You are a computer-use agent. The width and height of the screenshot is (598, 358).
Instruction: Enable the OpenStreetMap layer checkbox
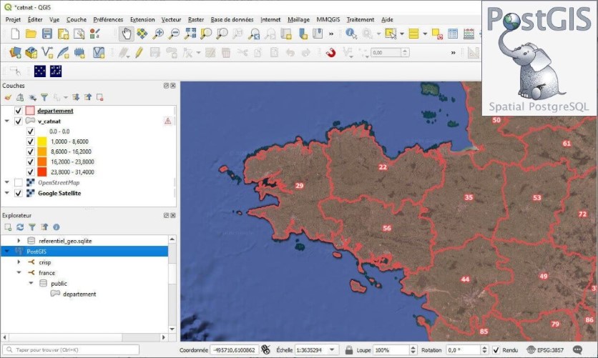click(x=19, y=182)
